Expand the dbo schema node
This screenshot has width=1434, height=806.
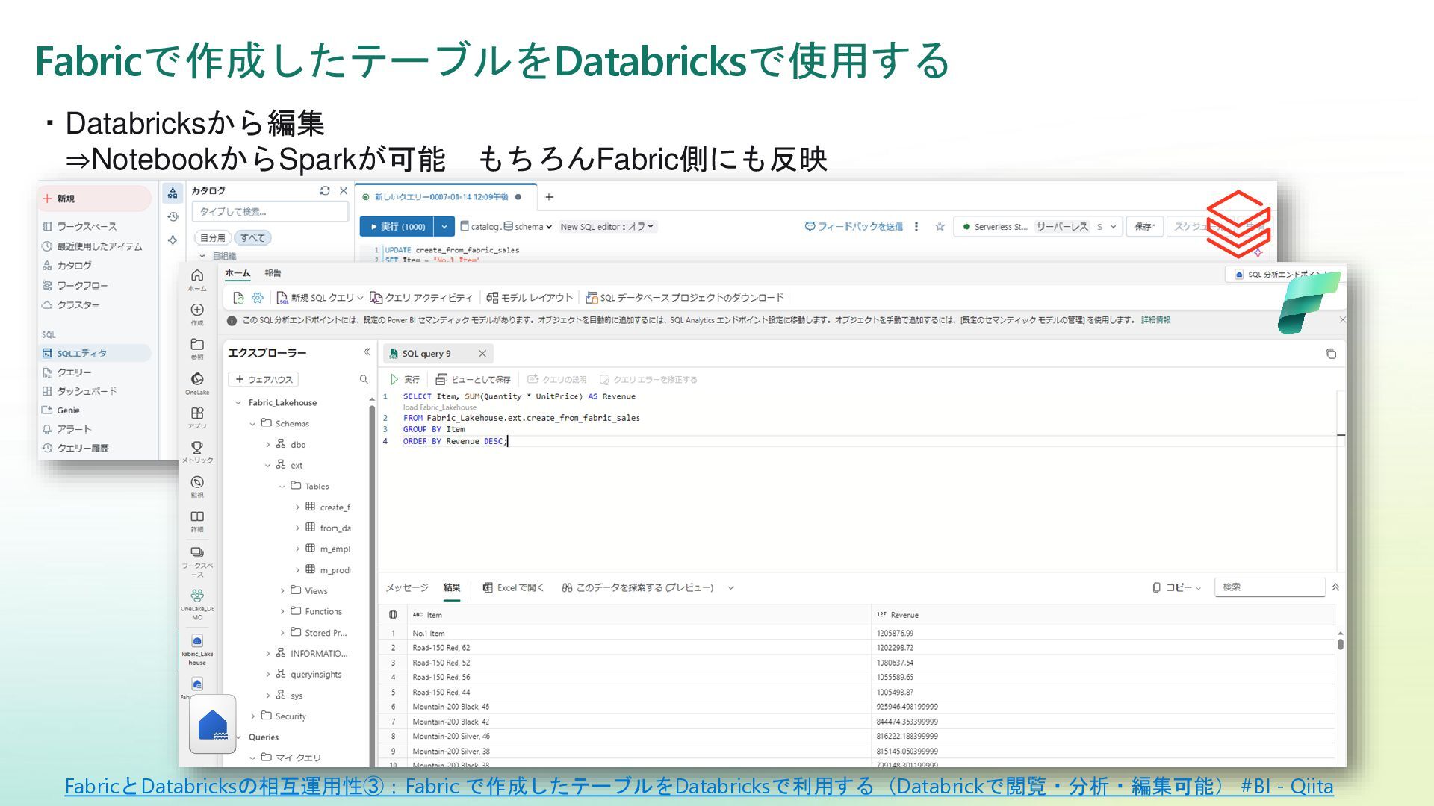[268, 445]
